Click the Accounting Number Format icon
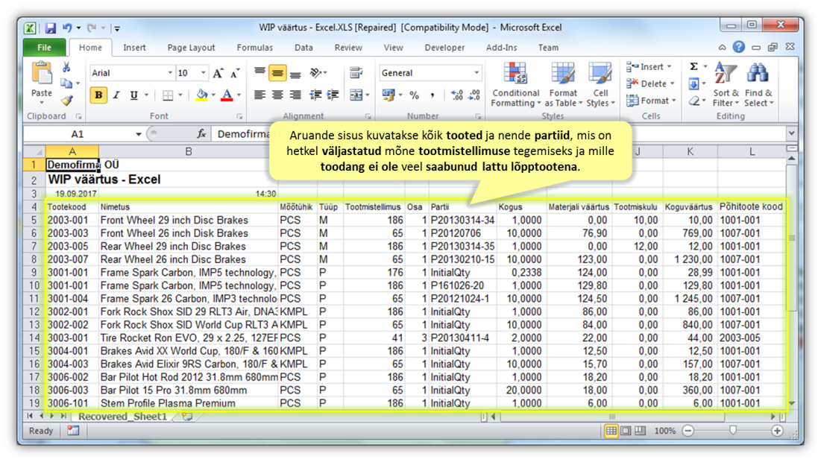Image resolution: width=821 pixels, height=462 pixels. [389, 95]
